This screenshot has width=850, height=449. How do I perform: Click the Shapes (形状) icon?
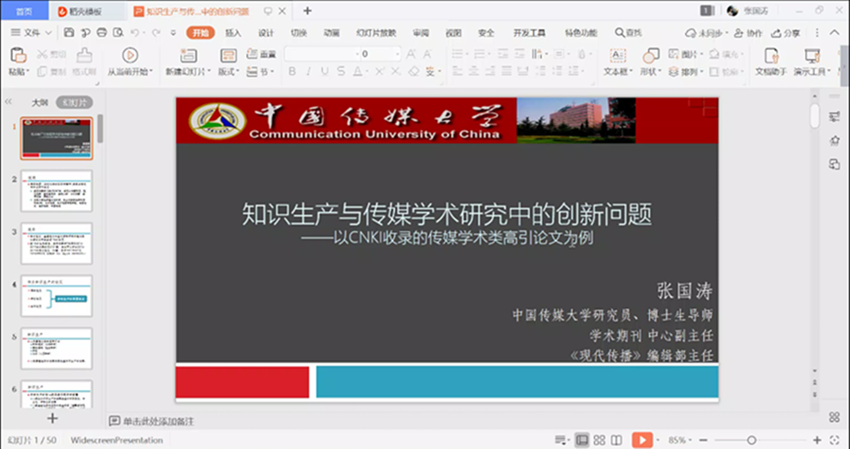click(650, 56)
